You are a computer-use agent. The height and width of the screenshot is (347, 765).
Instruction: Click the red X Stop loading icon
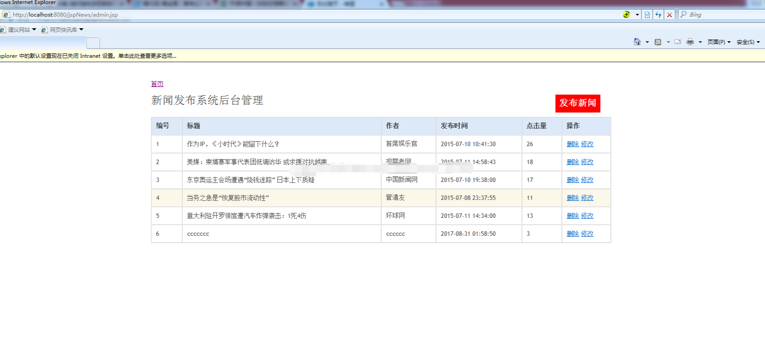pyautogui.click(x=669, y=15)
